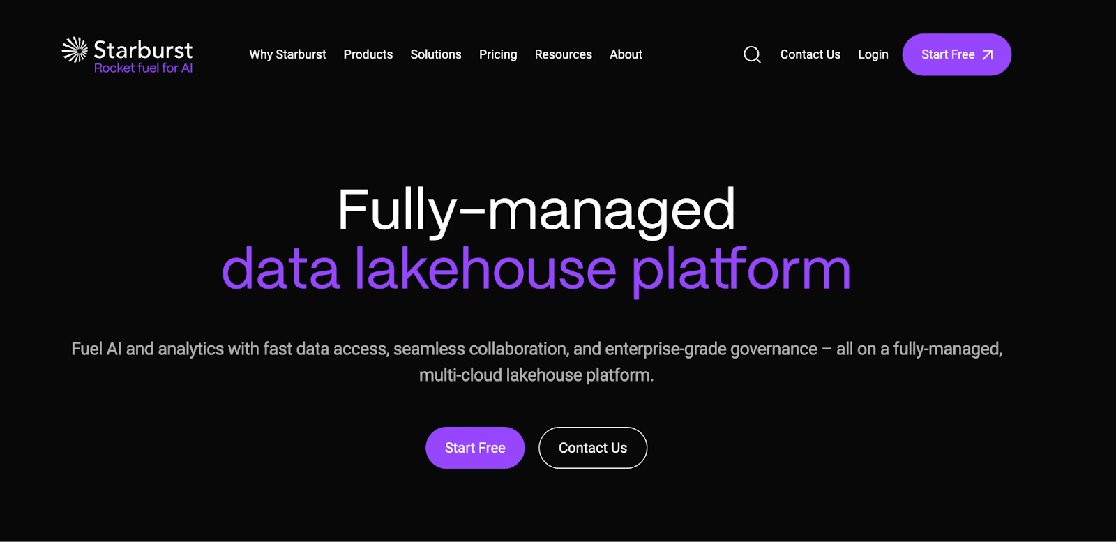Go to the Pricing page

point(498,54)
